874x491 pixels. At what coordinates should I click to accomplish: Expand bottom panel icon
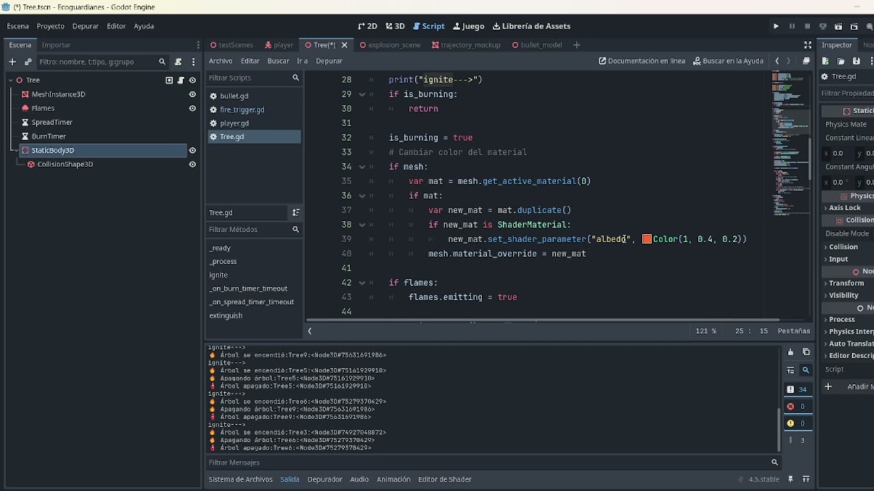[806, 479]
